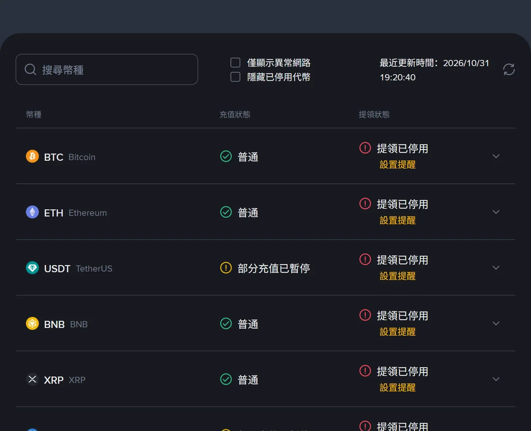The image size is (531, 431).
Task: Click red alert icon in USDT row
Action: [x=365, y=259]
